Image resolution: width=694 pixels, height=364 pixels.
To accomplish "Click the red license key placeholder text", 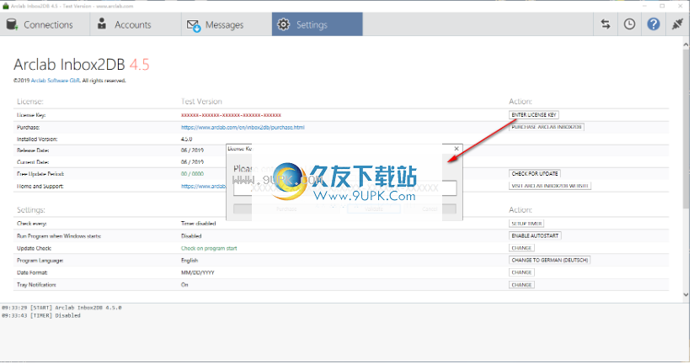I will (x=231, y=115).
